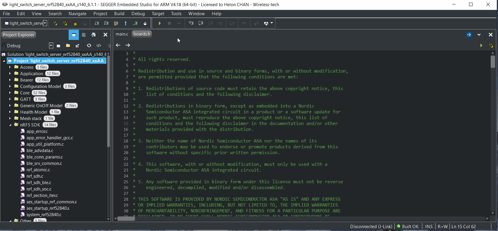Close the boards.h editor tab using X

point(491,35)
